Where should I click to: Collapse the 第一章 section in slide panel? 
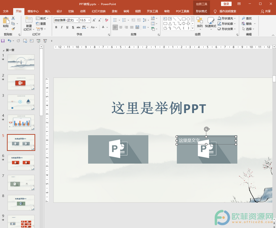(x=3, y=50)
